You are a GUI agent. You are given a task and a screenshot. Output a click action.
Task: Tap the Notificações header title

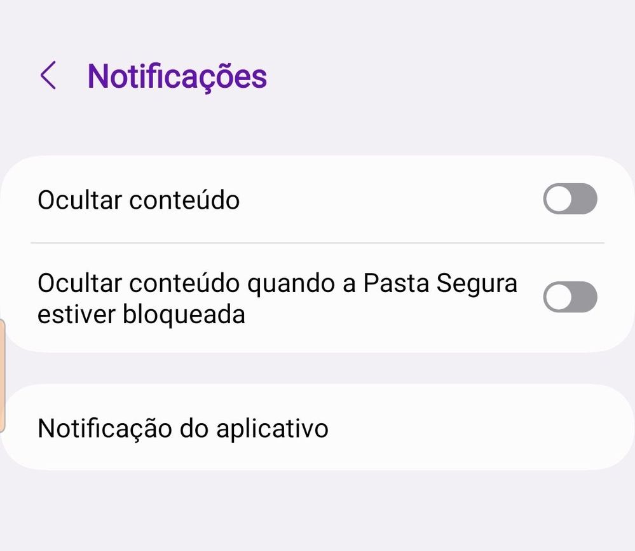click(x=177, y=76)
